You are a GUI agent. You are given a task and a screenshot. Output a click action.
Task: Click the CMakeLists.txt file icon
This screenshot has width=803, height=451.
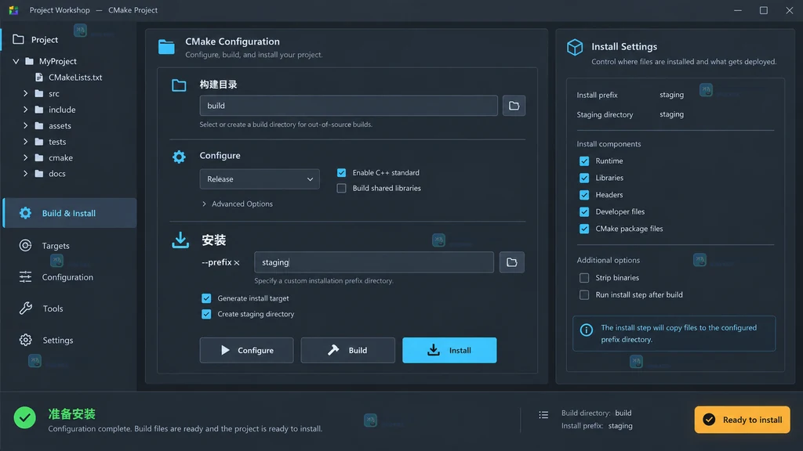(39, 78)
